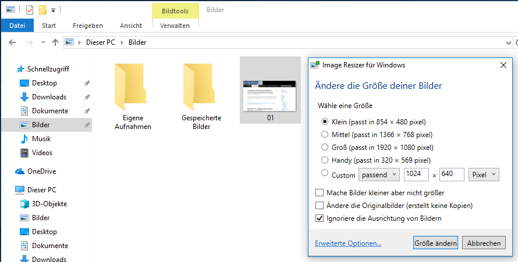Click the up-arrow navigation icon
Image resolution: width=518 pixels, height=262 pixels.
[x=55, y=42]
